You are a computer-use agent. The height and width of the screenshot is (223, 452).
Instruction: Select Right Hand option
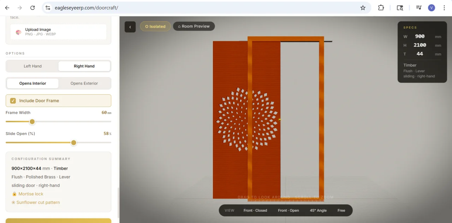[84, 66]
